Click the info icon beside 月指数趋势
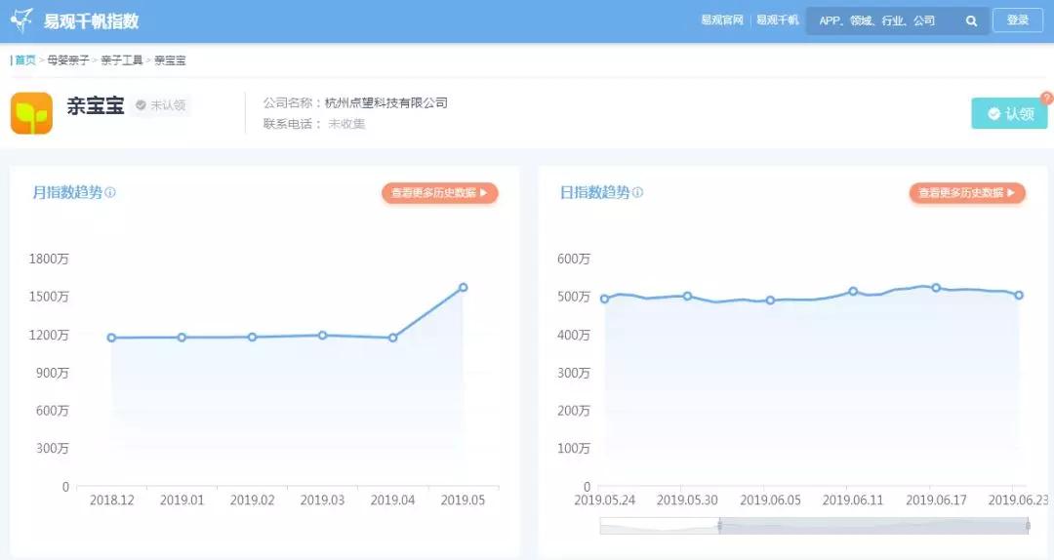The width and height of the screenshot is (1054, 560). [x=110, y=193]
